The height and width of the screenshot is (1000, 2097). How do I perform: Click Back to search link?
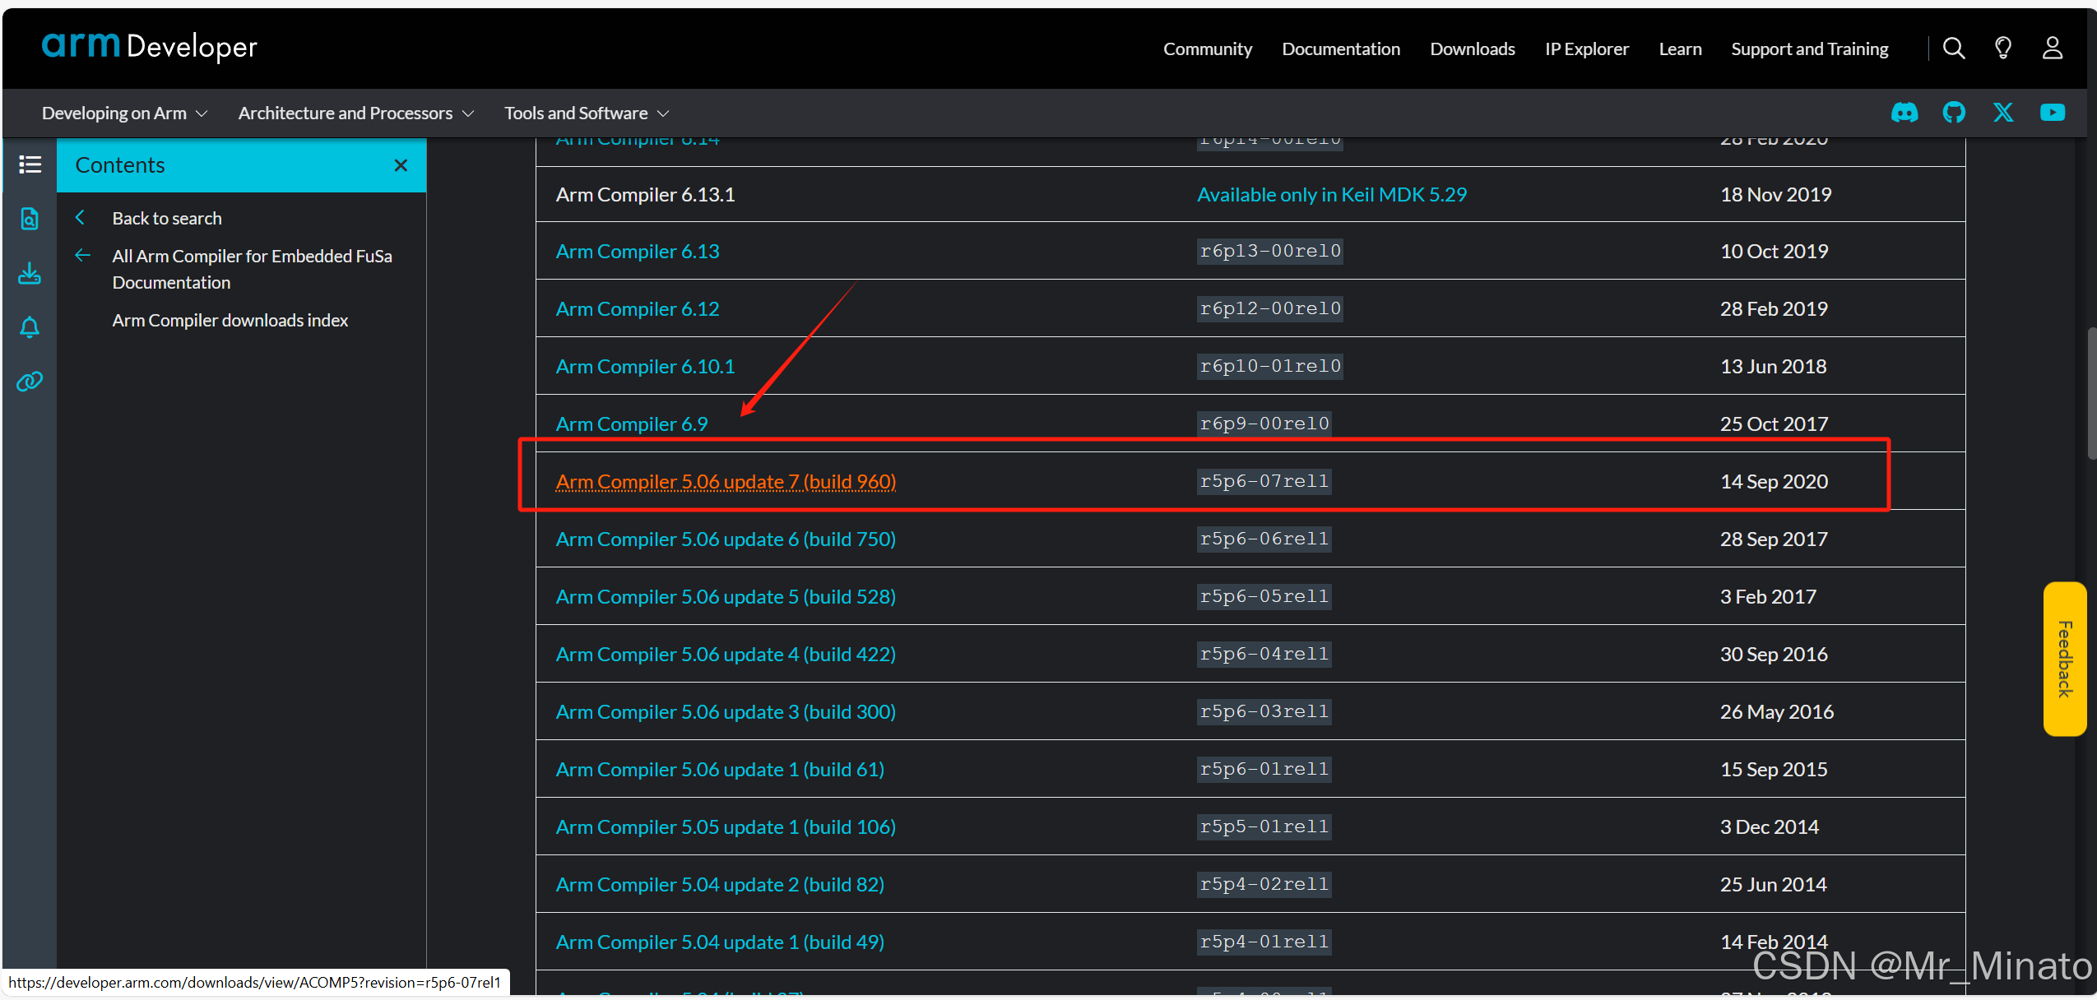click(167, 219)
